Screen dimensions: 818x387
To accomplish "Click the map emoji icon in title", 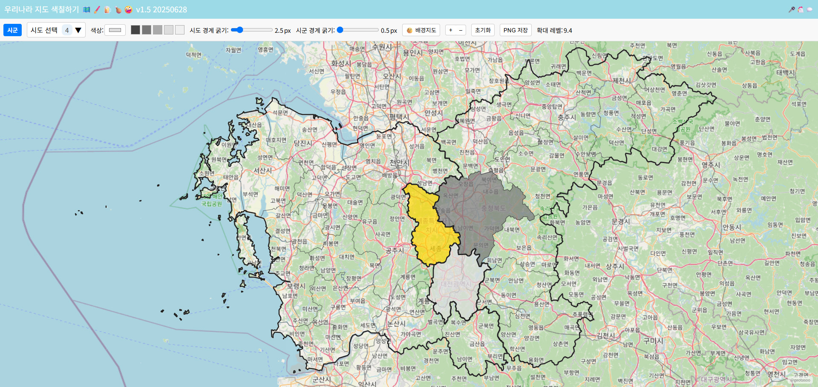I will tap(86, 9).
